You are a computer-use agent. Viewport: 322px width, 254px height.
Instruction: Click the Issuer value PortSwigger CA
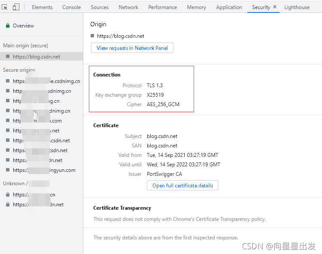pos(164,174)
